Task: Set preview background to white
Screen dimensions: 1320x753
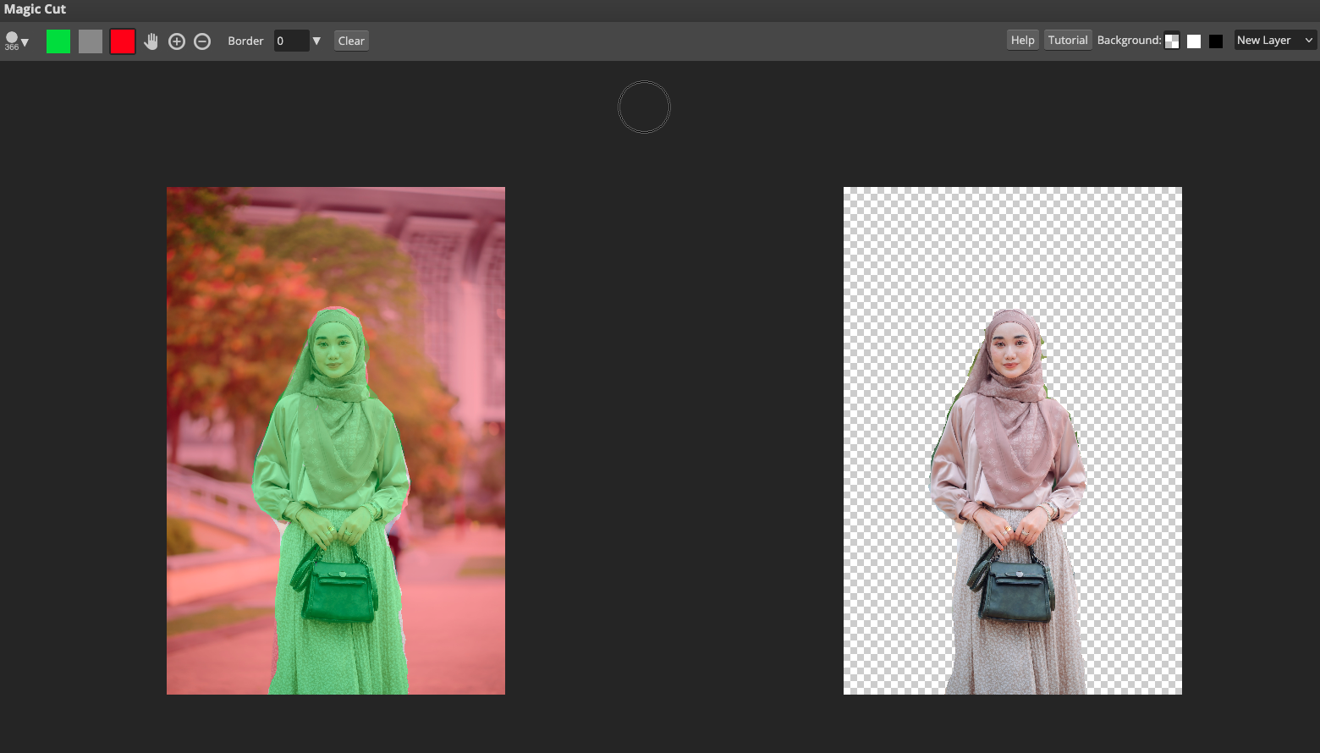Action: (1194, 41)
